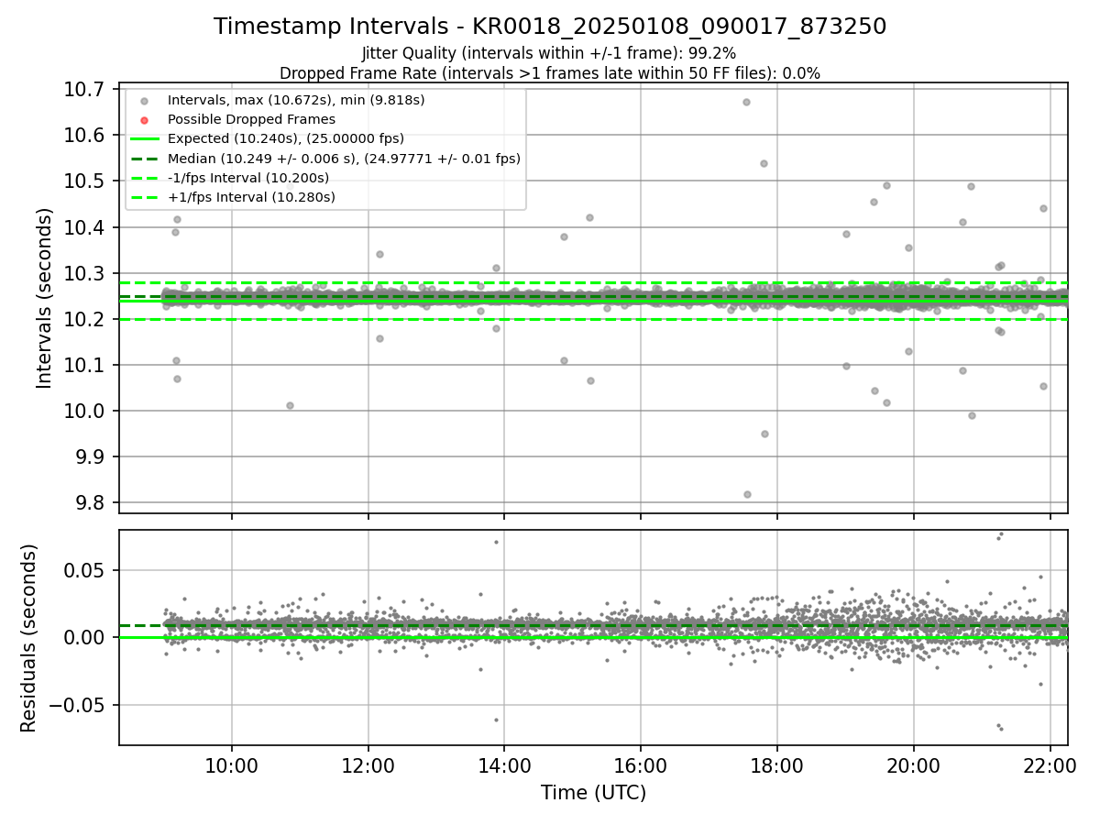Viewport: 1100px width, 825px height.
Task: Click the 14:00 time axis tick label
Action: pyautogui.click(x=504, y=765)
